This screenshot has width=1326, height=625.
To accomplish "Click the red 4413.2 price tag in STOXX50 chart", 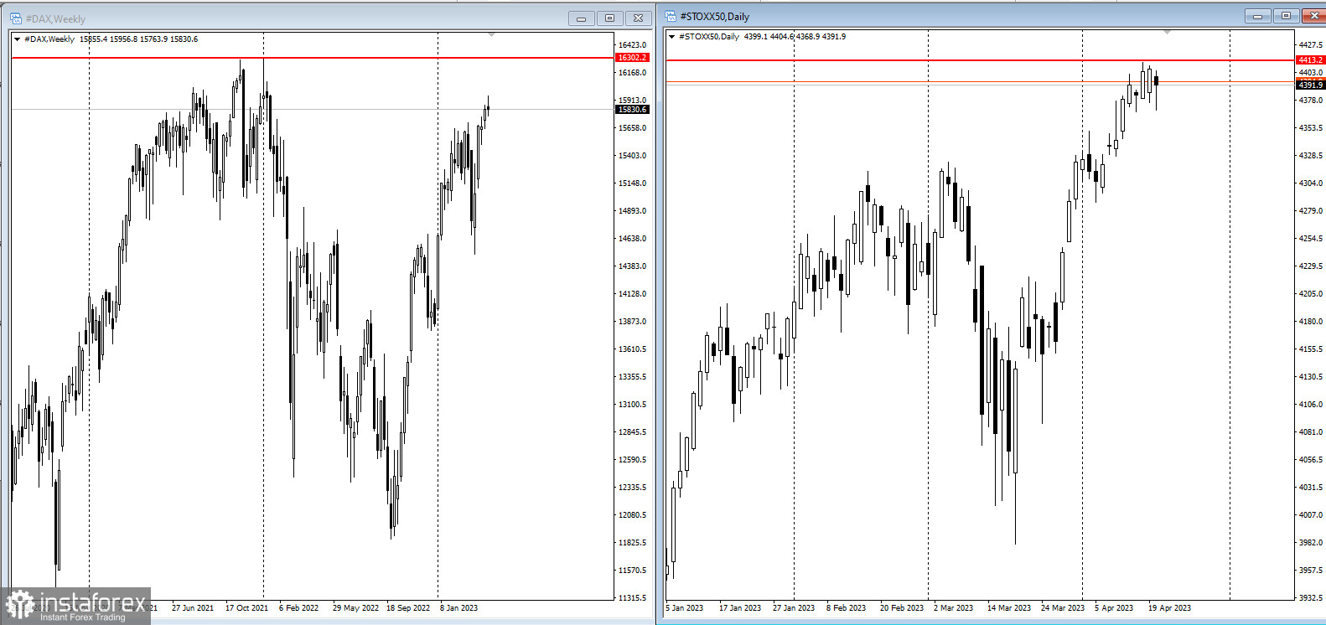I will click(x=1310, y=60).
